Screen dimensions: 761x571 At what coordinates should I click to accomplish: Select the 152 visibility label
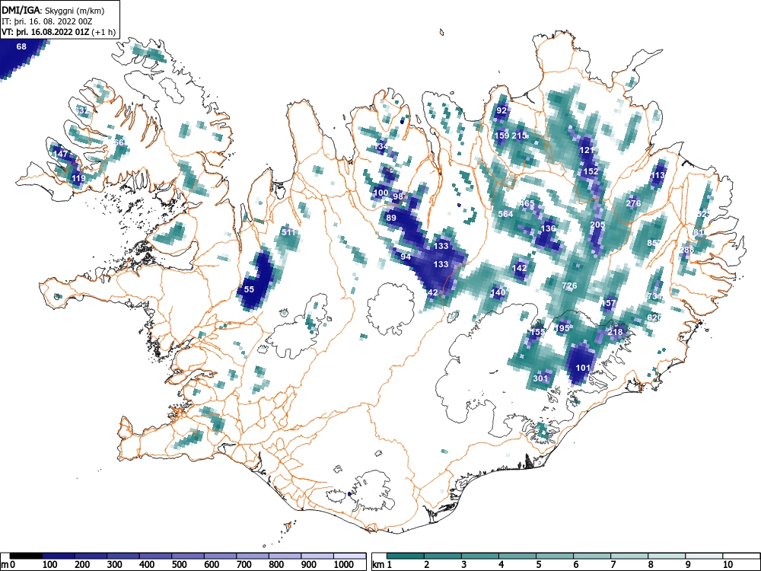pyautogui.click(x=591, y=171)
